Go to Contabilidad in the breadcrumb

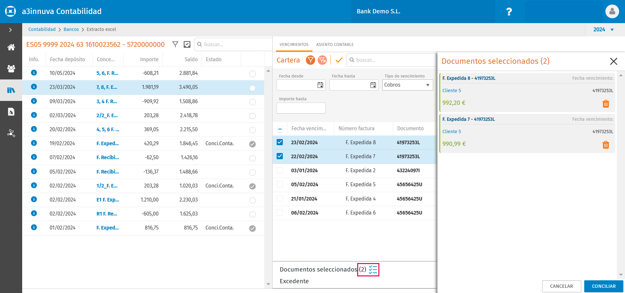42,29
